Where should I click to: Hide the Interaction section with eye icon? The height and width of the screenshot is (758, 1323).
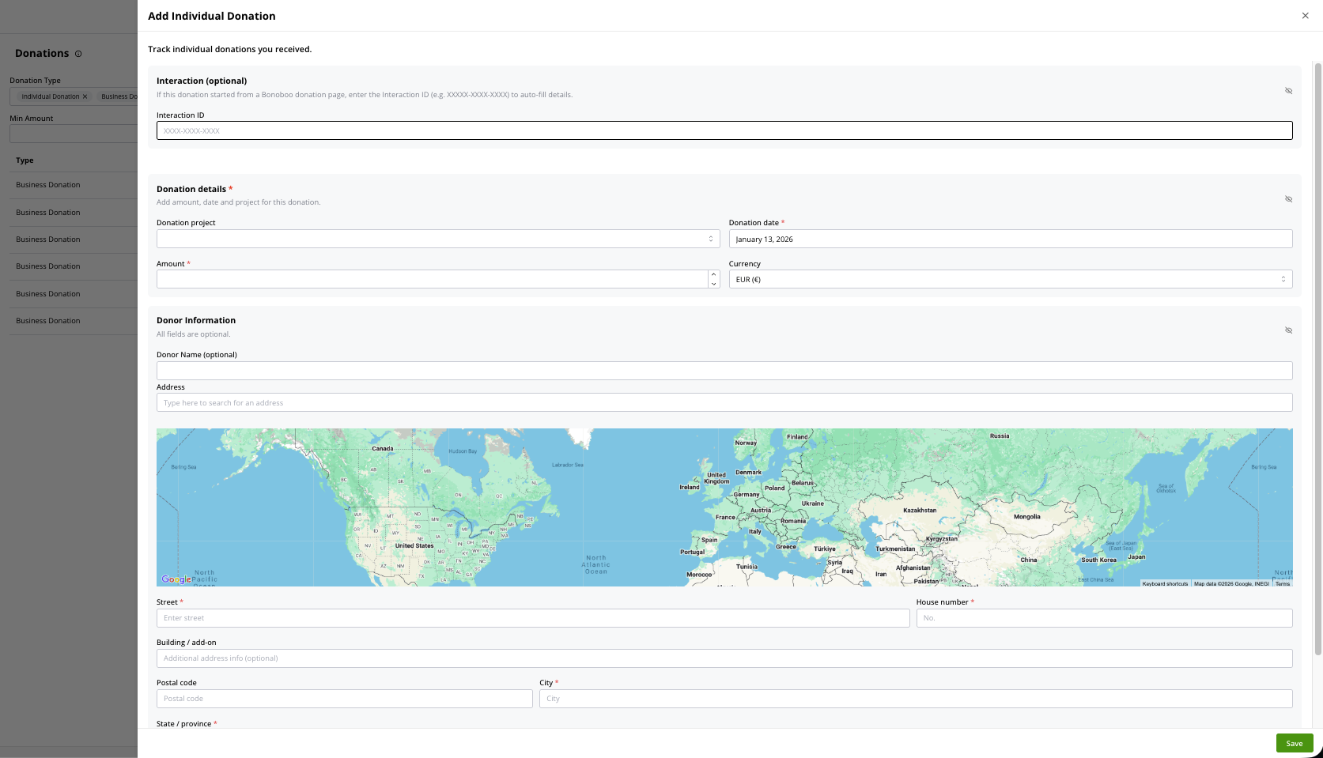pyautogui.click(x=1288, y=91)
